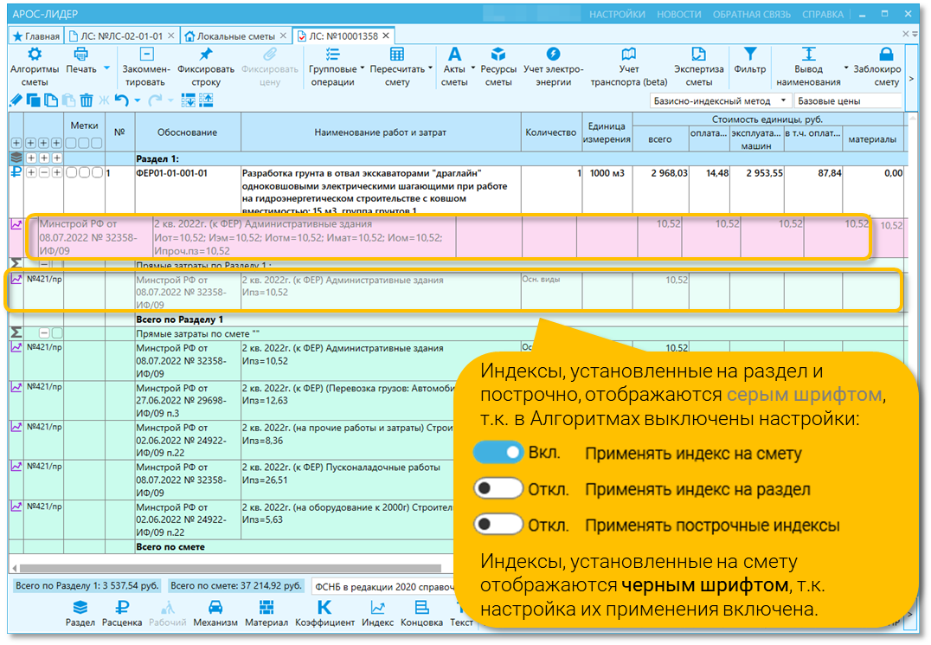
Task: Open the Базовые цены combo box
Action: [848, 101]
